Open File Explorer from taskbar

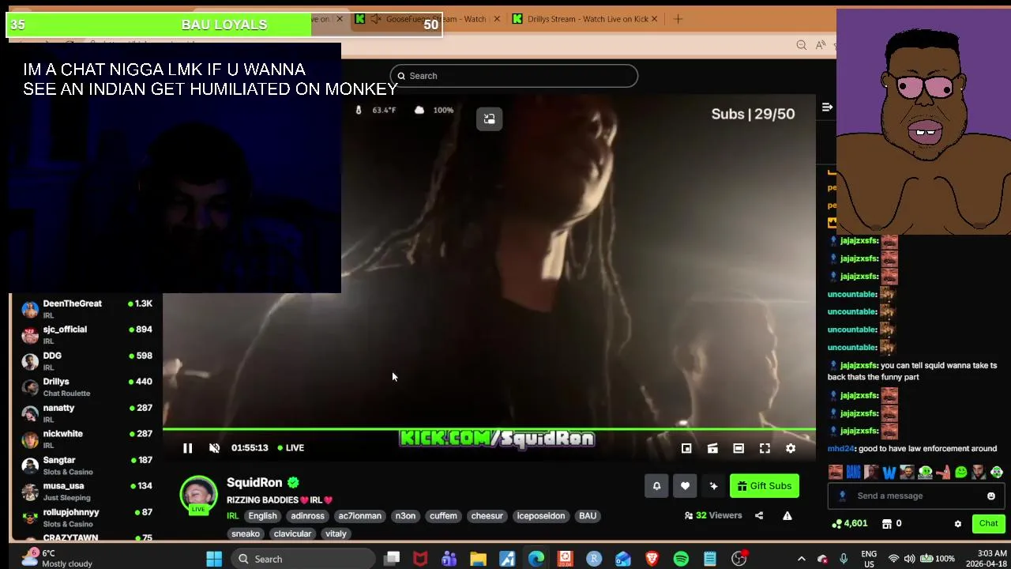pyautogui.click(x=478, y=560)
